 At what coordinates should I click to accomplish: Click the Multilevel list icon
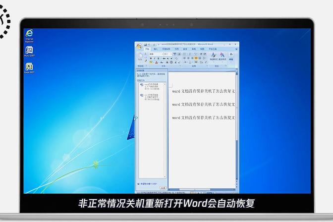pyautogui.click(x=196, y=54)
